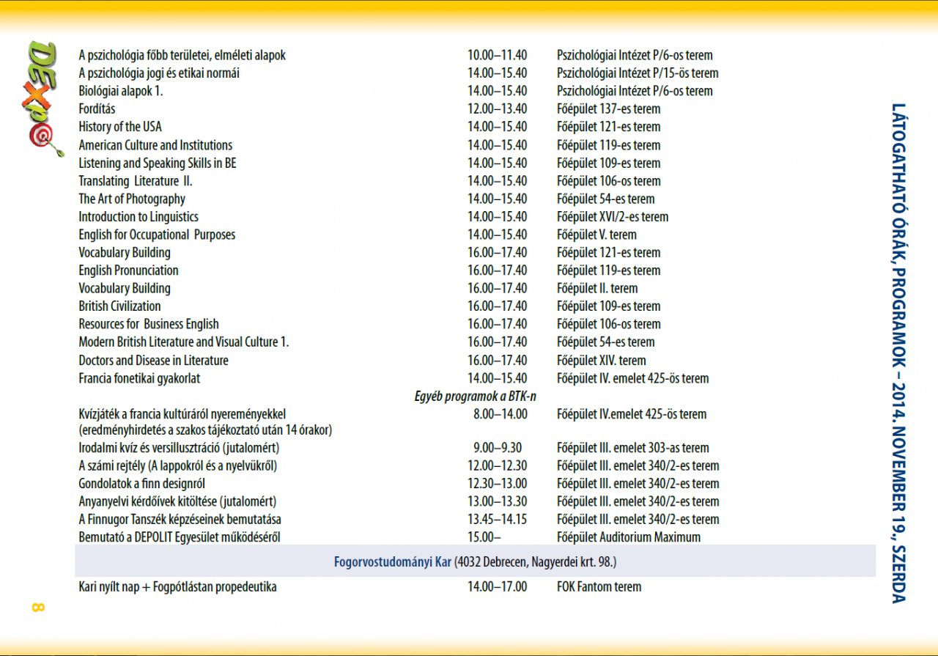Screen dimensions: 938x656
Task: Select "History of the USA"
Action: click(x=120, y=127)
